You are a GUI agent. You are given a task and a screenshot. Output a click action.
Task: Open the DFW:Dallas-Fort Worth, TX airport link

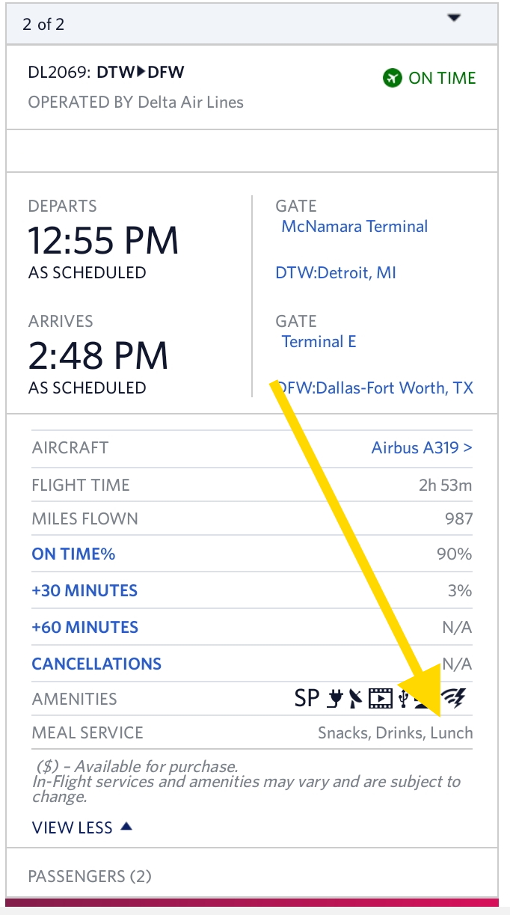coord(375,388)
